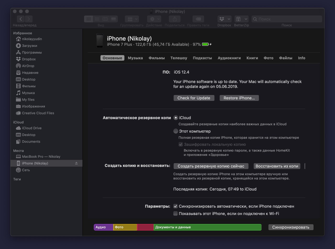
Task: Switch to list view mode
Action: point(97,19)
